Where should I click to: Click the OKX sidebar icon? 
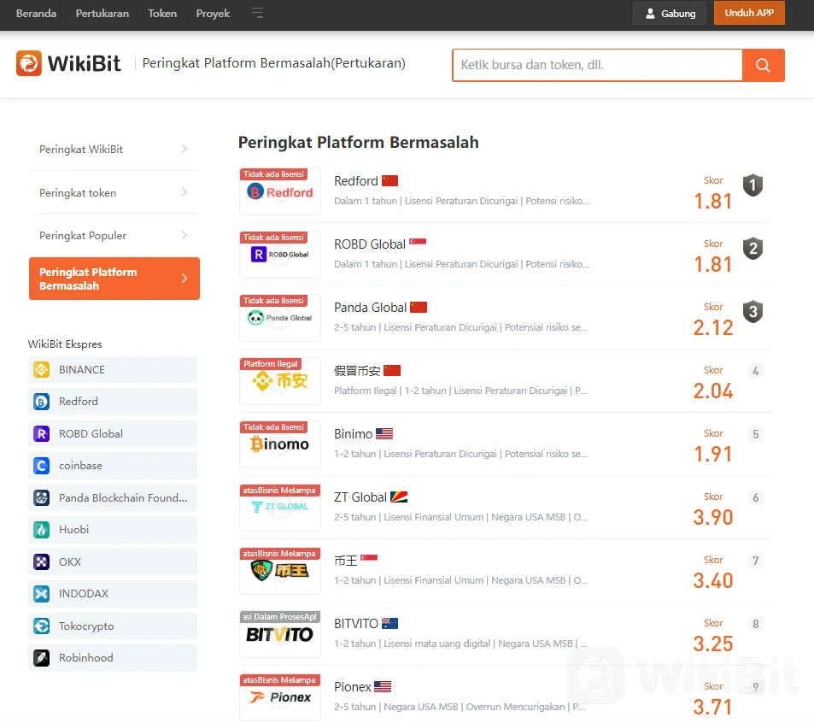coord(42,562)
